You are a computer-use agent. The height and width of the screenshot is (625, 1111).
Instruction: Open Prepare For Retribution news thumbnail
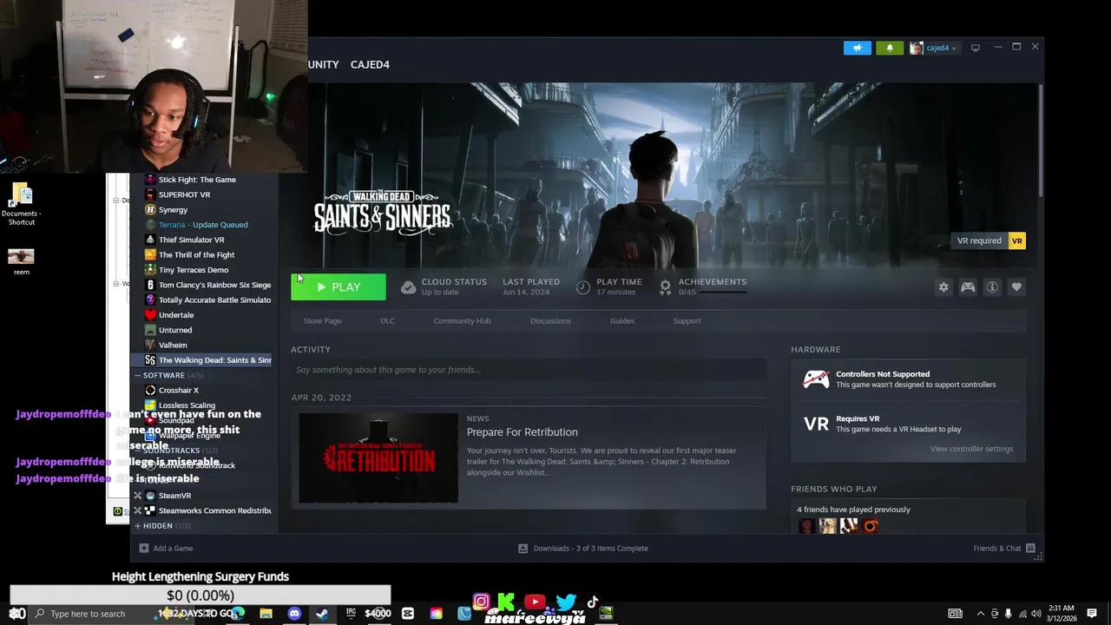pyautogui.click(x=378, y=458)
